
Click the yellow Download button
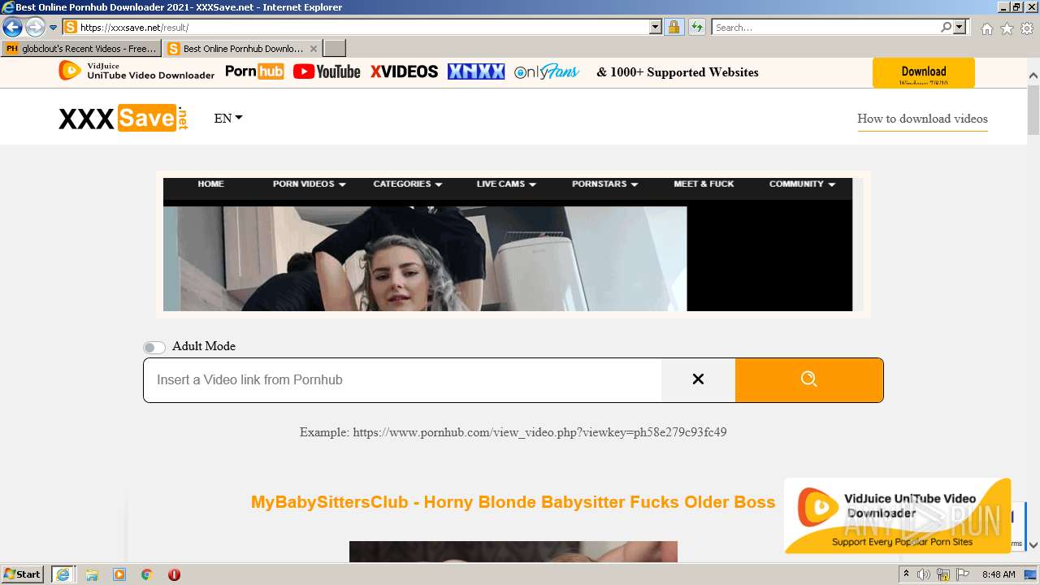point(923,73)
